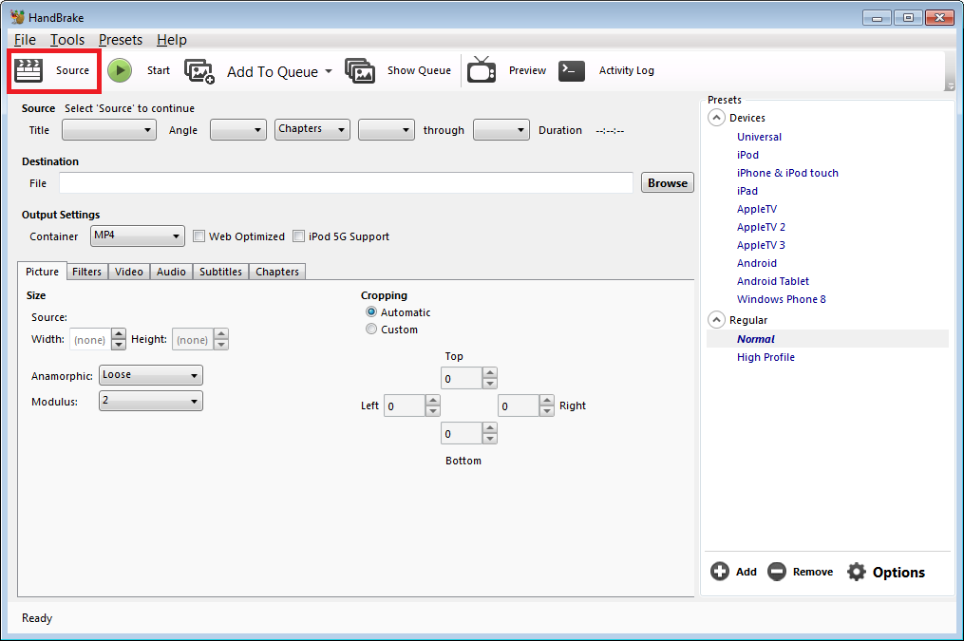
Task: Click the Width value field
Action: pos(90,339)
